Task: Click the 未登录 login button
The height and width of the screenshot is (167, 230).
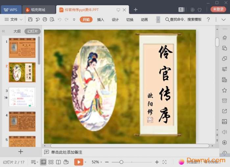Action: pos(218,9)
